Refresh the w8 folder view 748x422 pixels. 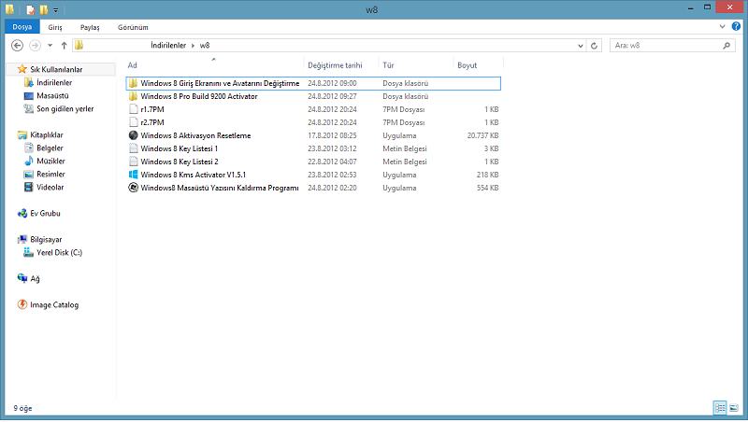coord(594,46)
